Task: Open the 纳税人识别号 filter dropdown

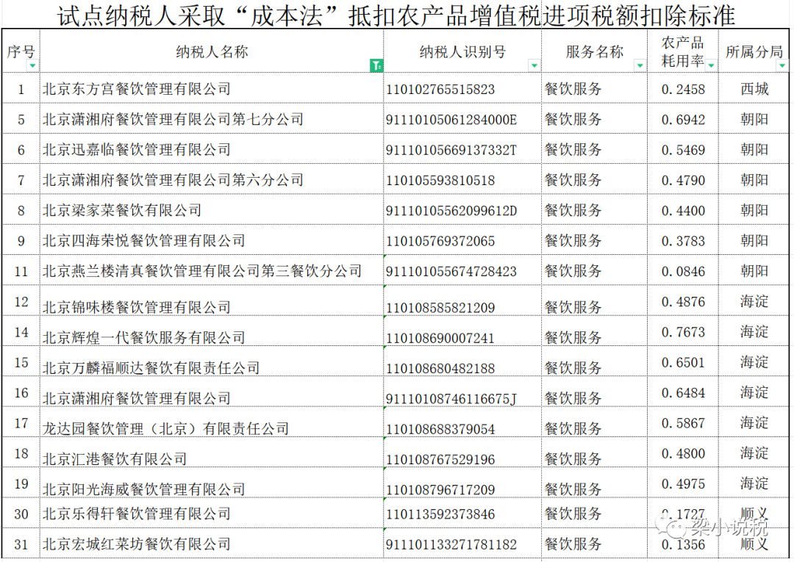Action: [534, 66]
